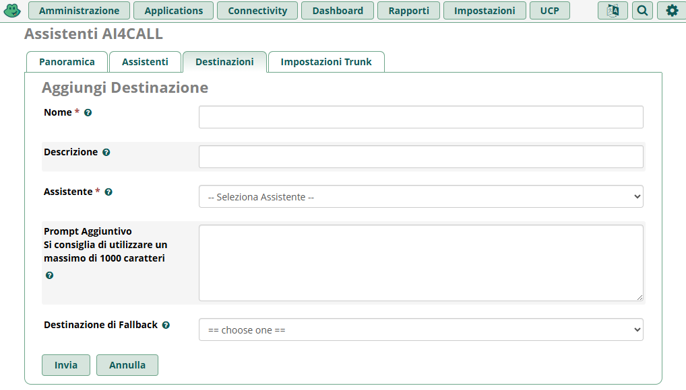
Task: Click the help icon beside Descrizione
Action: point(106,152)
